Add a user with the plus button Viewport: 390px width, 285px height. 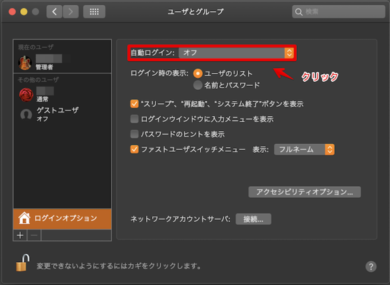pyautogui.click(x=20, y=235)
